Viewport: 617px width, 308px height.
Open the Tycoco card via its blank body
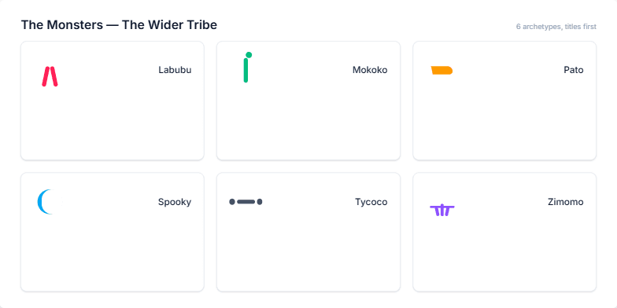(x=308, y=253)
